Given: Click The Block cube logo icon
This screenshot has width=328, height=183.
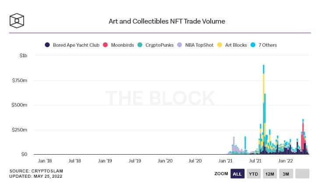Looking at the screenshot, I should pyautogui.click(x=17, y=21).
